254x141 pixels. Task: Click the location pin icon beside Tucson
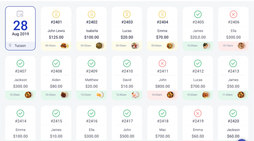10,45
